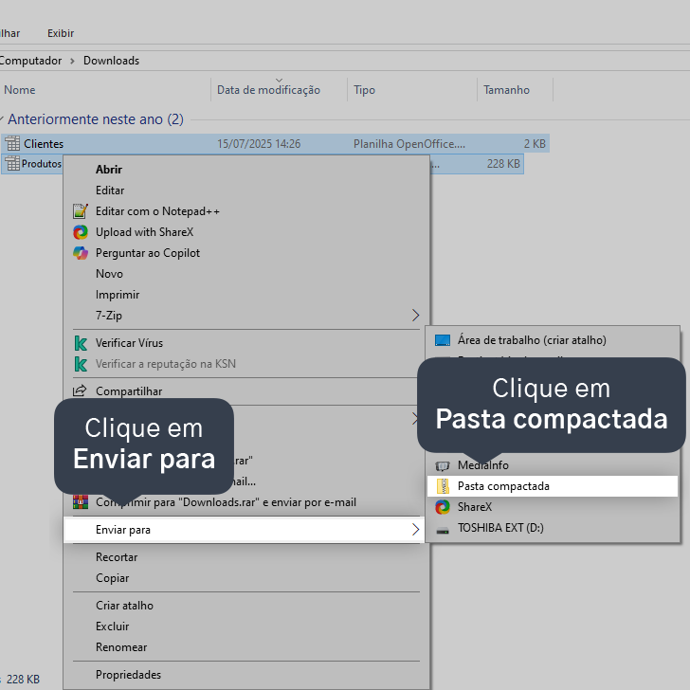The height and width of the screenshot is (690, 690).
Task: Click the Notepad++ icon in the context menu
Action: (x=81, y=211)
